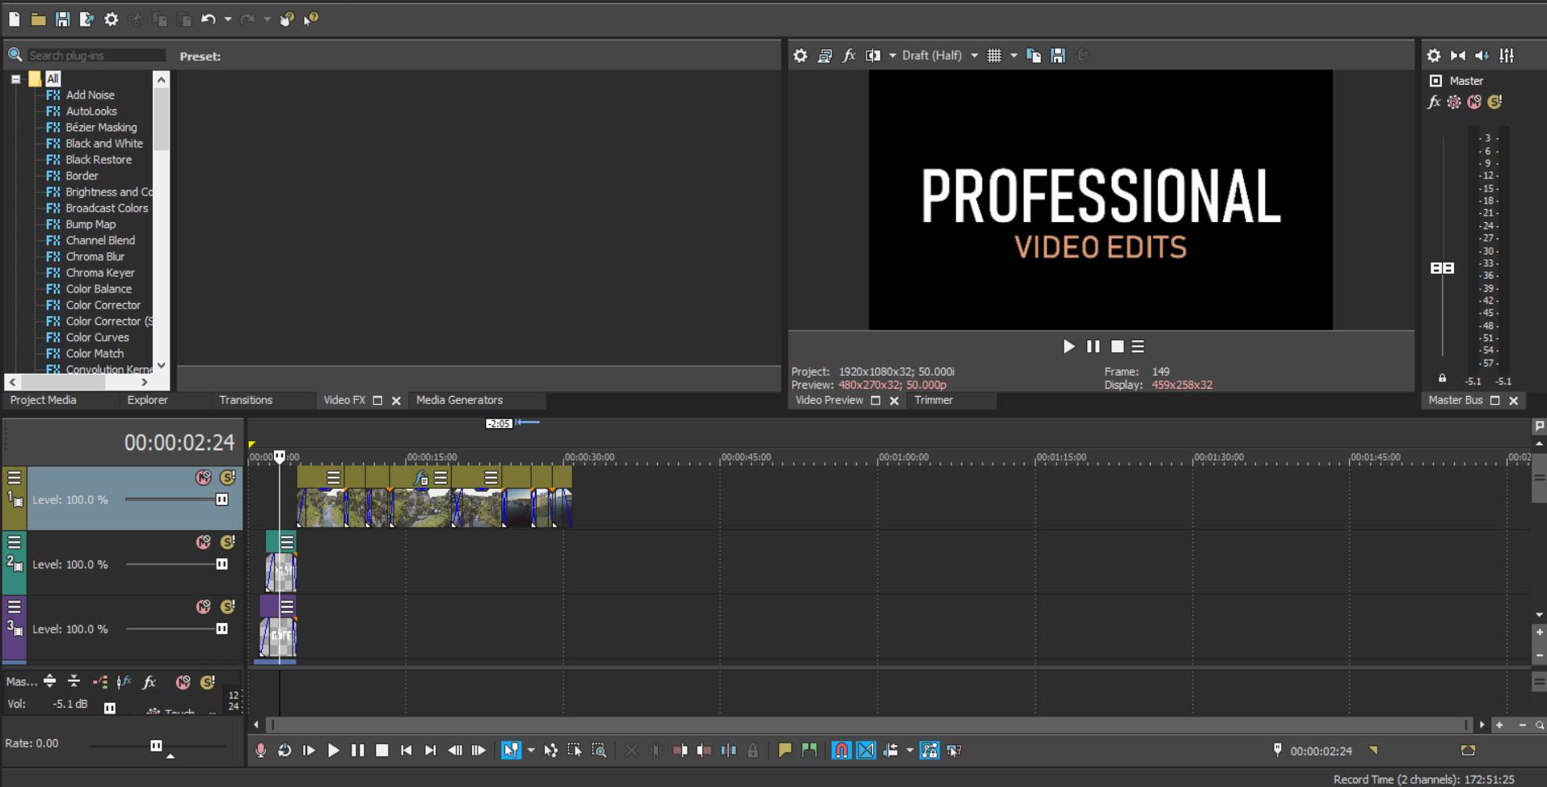The width and height of the screenshot is (1547, 787).
Task: Open the Trimmer tab
Action: (x=934, y=400)
